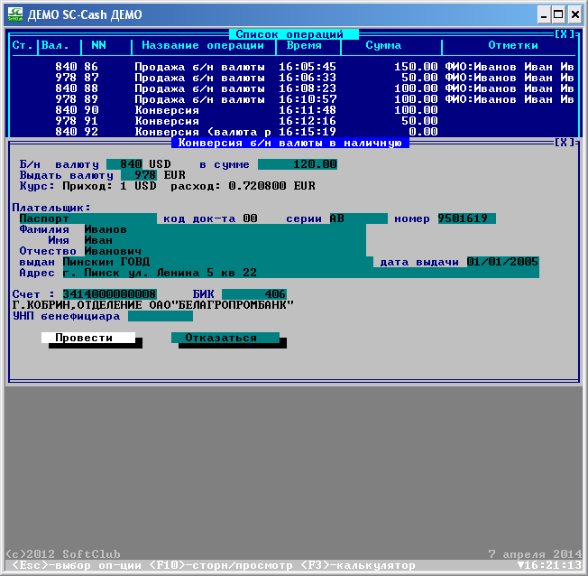Click the БИК field 406
The height and width of the screenshot is (576, 588).
click(254, 294)
